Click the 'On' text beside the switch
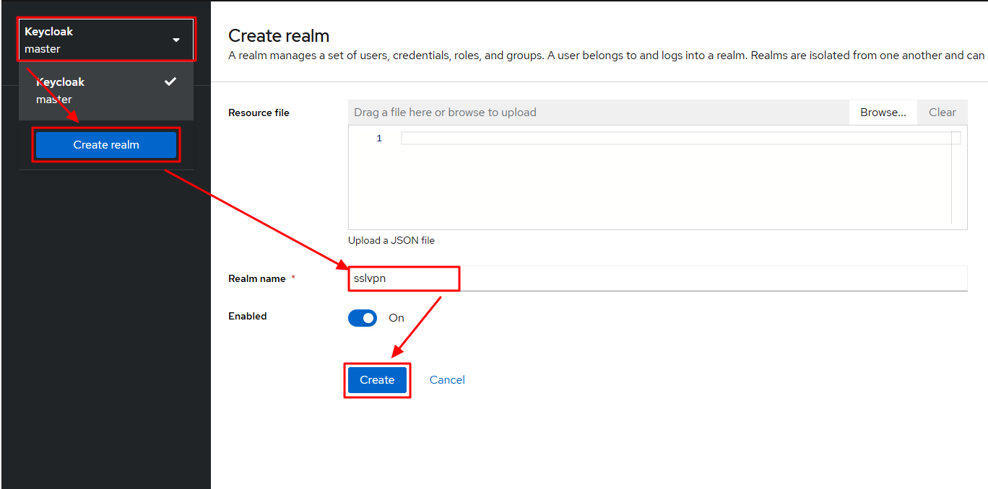 [x=396, y=318]
